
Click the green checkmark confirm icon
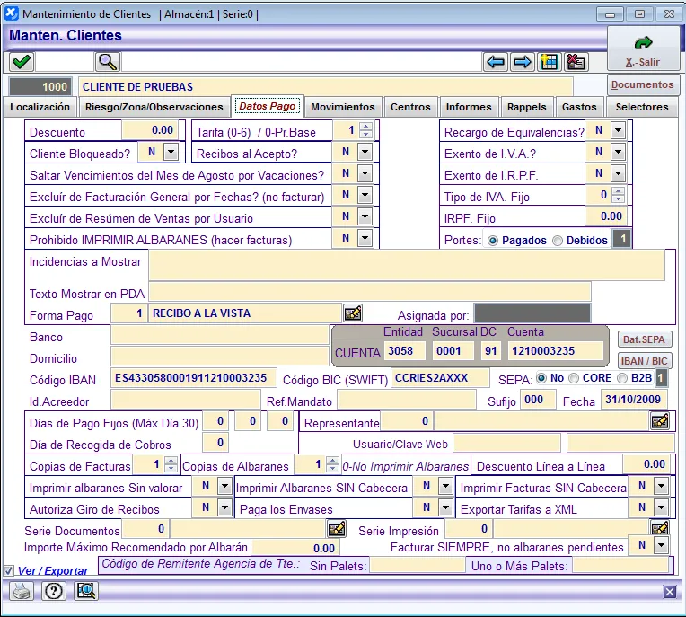pyautogui.click(x=22, y=62)
